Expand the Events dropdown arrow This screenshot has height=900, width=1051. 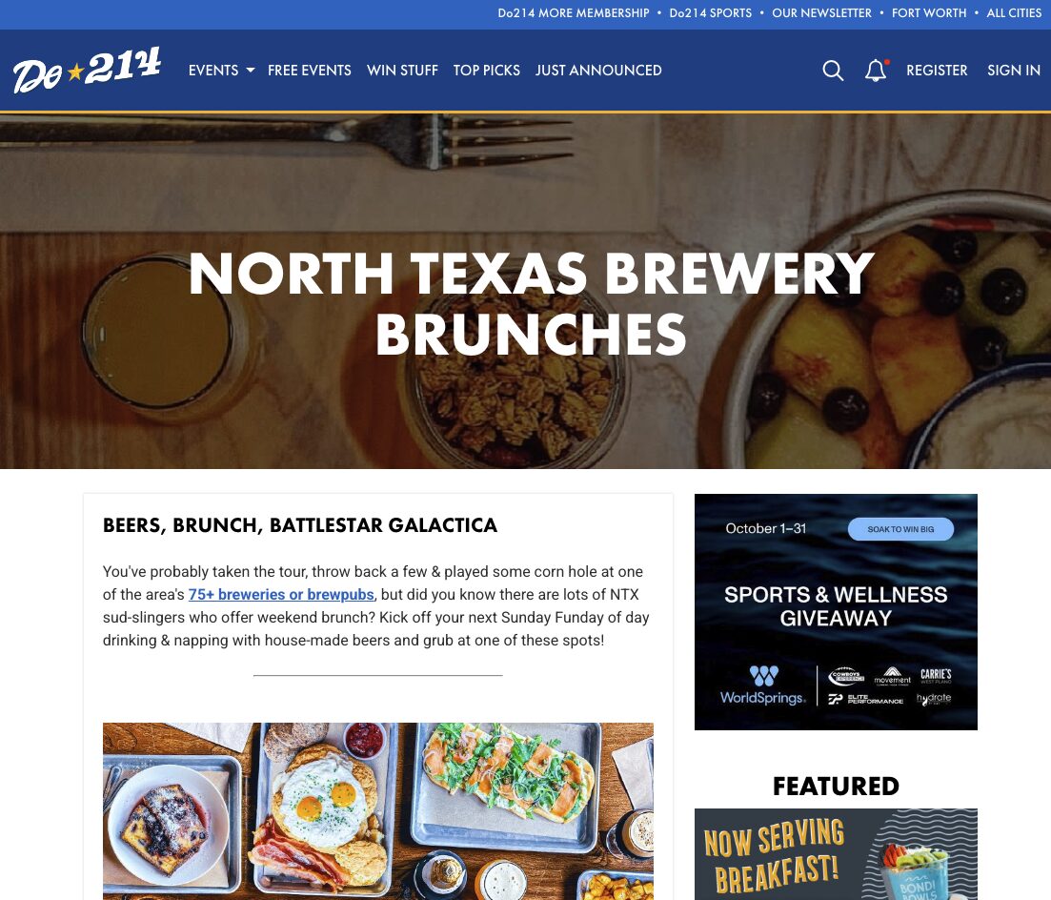(x=250, y=71)
